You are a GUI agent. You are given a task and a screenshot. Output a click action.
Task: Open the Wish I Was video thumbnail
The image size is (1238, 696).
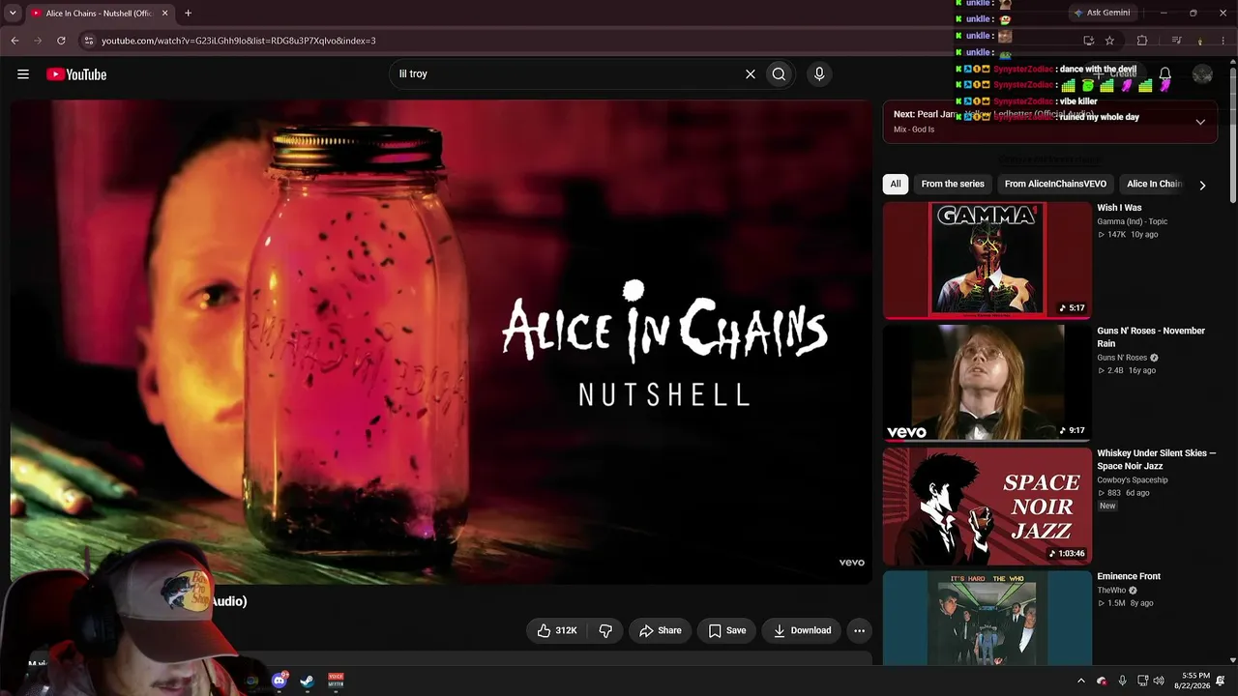[x=987, y=260]
